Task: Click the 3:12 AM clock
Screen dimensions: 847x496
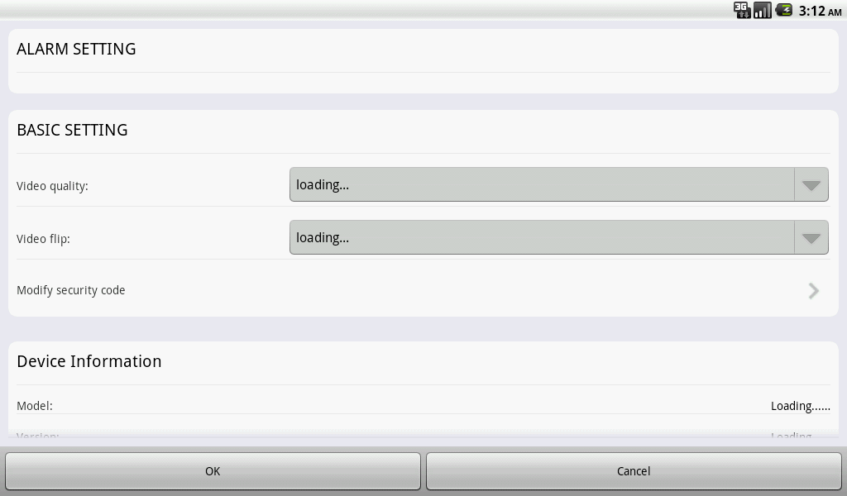Action: pos(820,11)
